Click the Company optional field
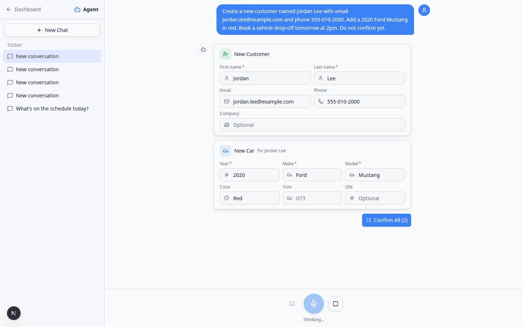Image resolution: width=523 pixels, height=327 pixels. point(312,125)
